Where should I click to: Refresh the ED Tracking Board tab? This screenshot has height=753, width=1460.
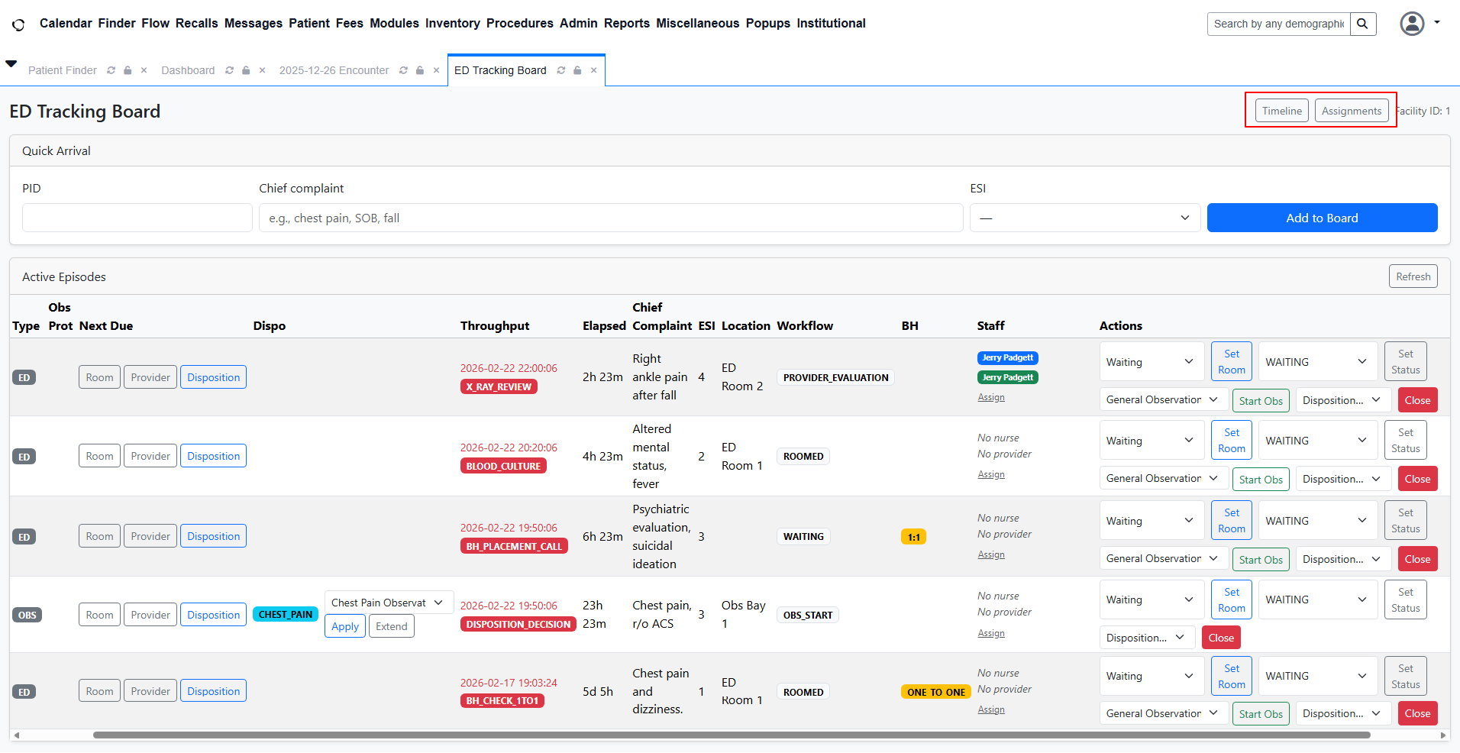pos(561,70)
